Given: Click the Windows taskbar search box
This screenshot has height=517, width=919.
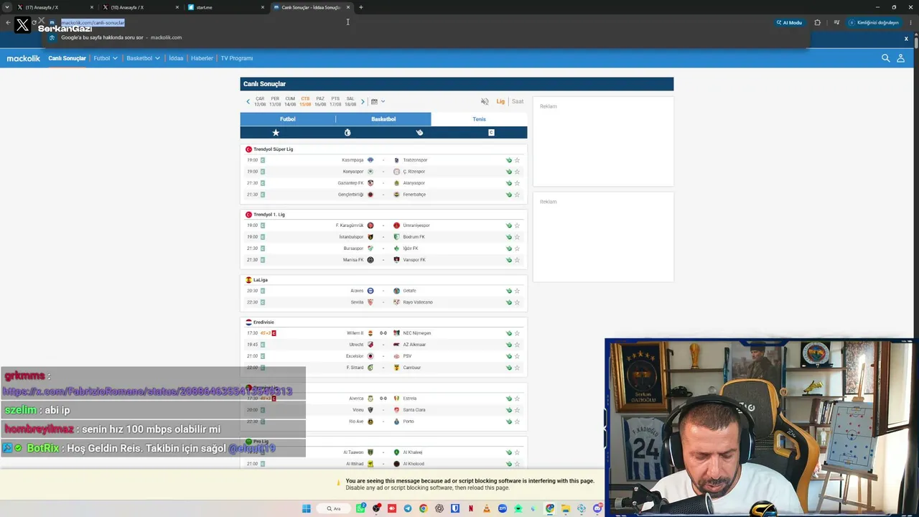Looking at the screenshot, I should [x=334, y=508].
